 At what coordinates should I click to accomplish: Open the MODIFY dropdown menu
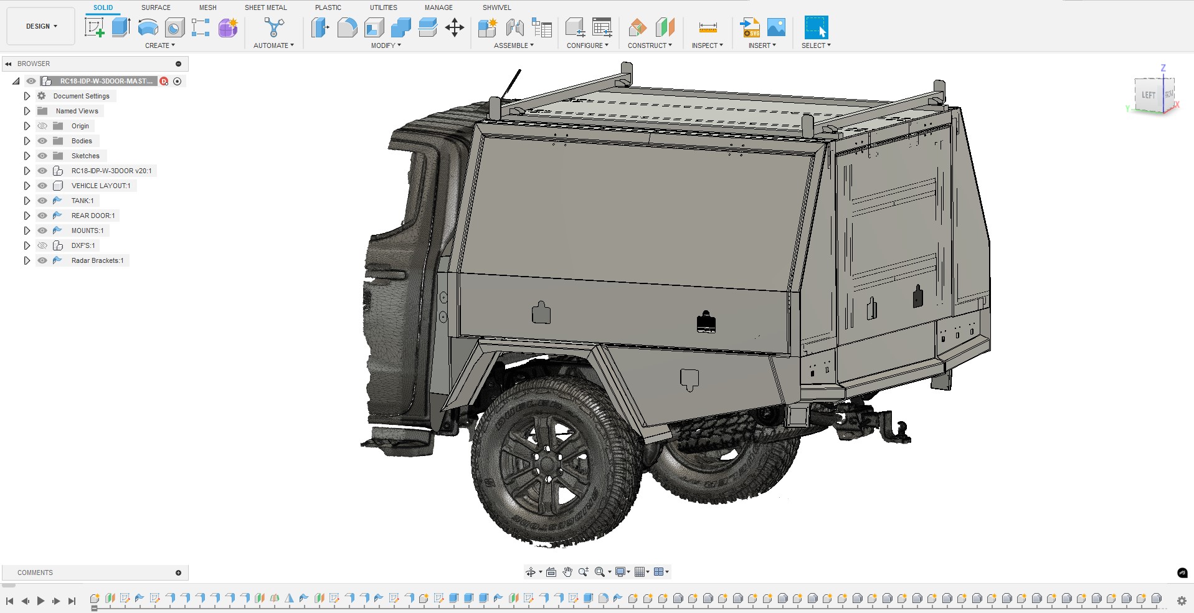click(x=384, y=45)
